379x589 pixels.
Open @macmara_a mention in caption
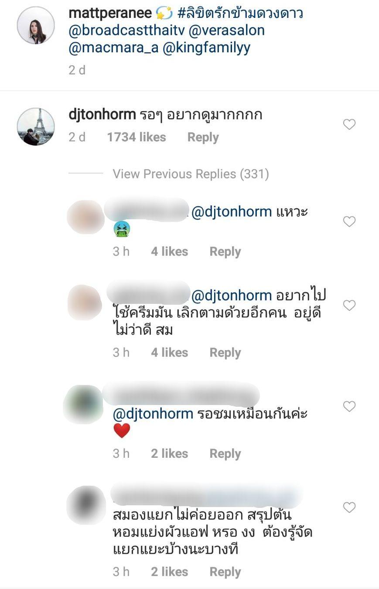click(x=113, y=48)
